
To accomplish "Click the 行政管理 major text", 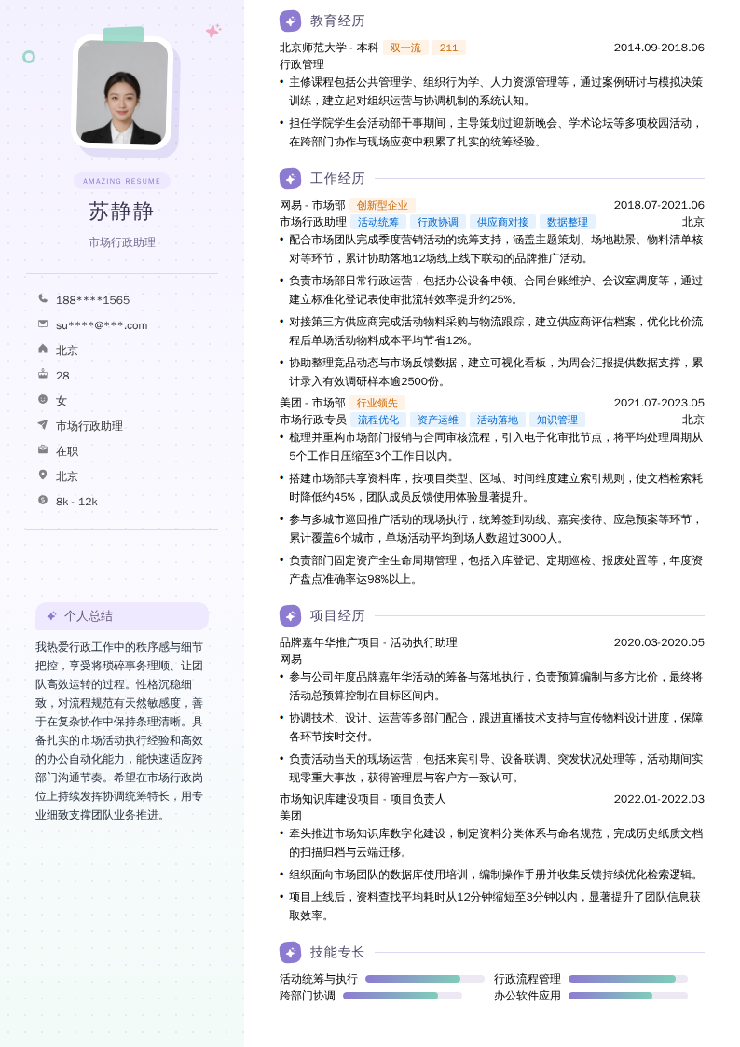I will [302, 64].
